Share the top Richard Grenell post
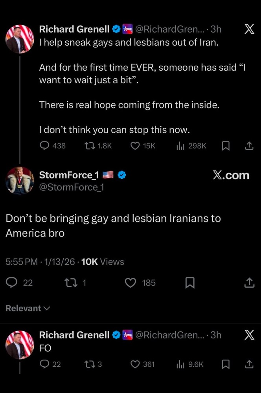This screenshot has width=261, height=393. click(x=249, y=146)
